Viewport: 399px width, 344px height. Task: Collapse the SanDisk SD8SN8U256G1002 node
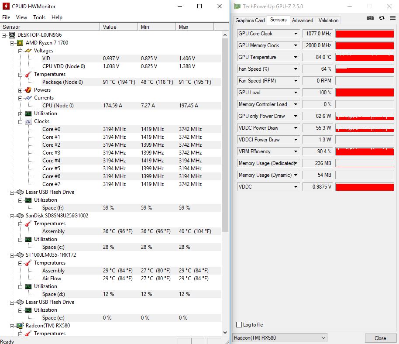[x=12, y=216]
